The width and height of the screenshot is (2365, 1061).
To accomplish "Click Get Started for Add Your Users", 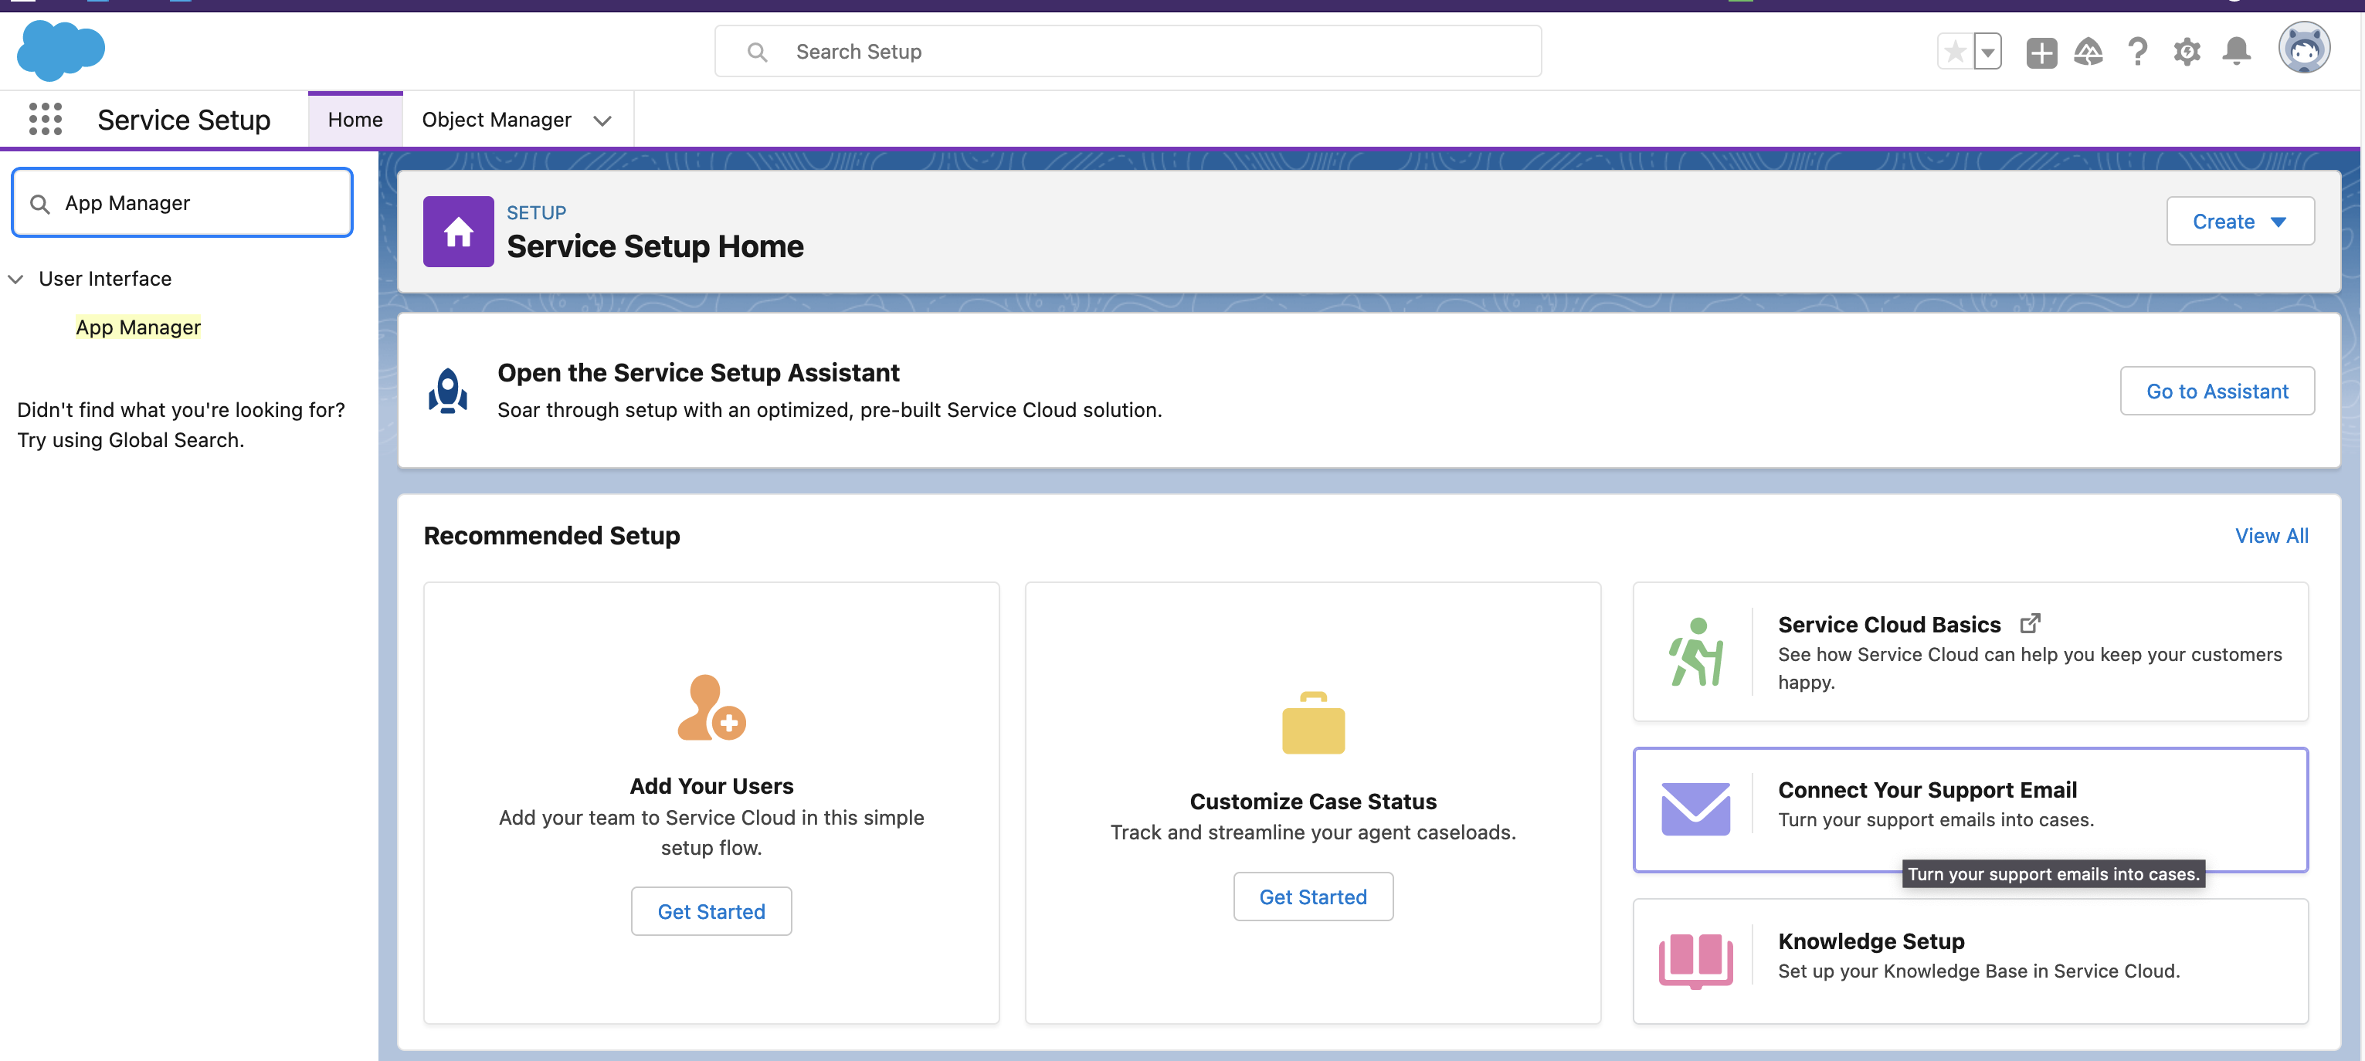I will pyautogui.click(x=709, y=909).
